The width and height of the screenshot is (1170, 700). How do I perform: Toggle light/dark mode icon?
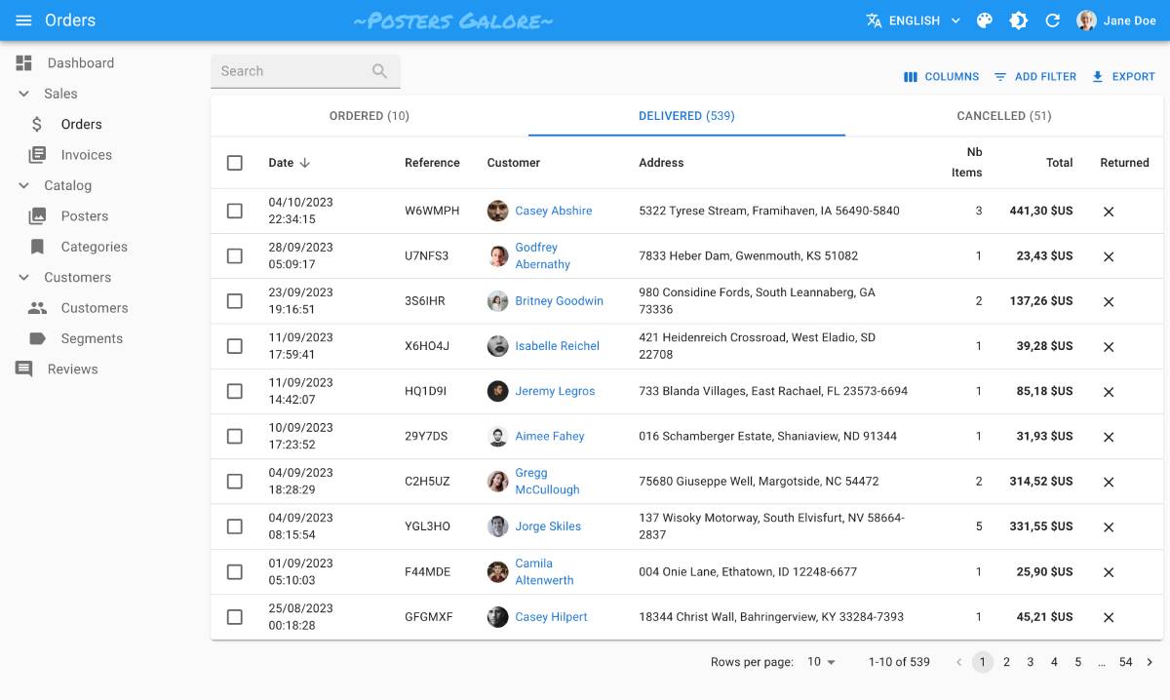1019,20
